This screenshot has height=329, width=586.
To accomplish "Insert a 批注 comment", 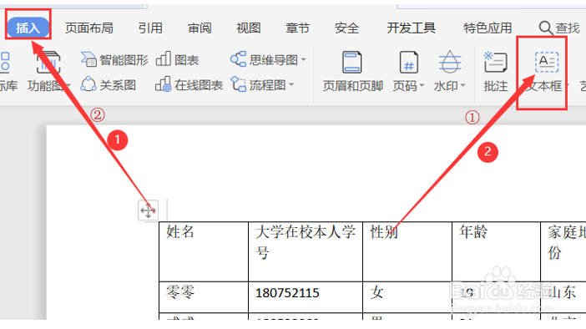I will tap(496, 72).
